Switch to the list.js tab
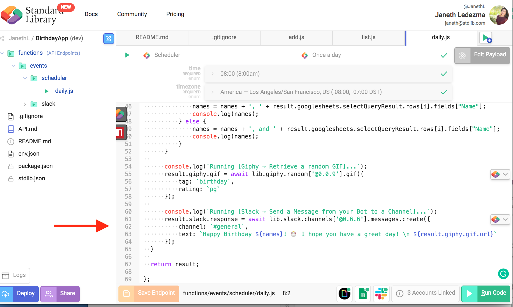The width and height of the screenshot is (513, 307). pos(368,38)
